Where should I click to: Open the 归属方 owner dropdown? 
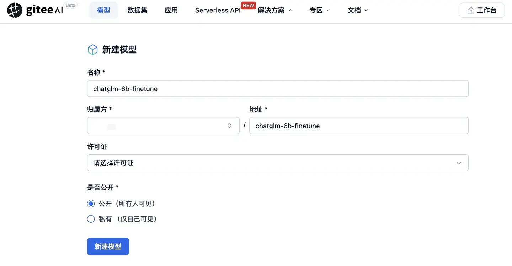coord(163,126)
